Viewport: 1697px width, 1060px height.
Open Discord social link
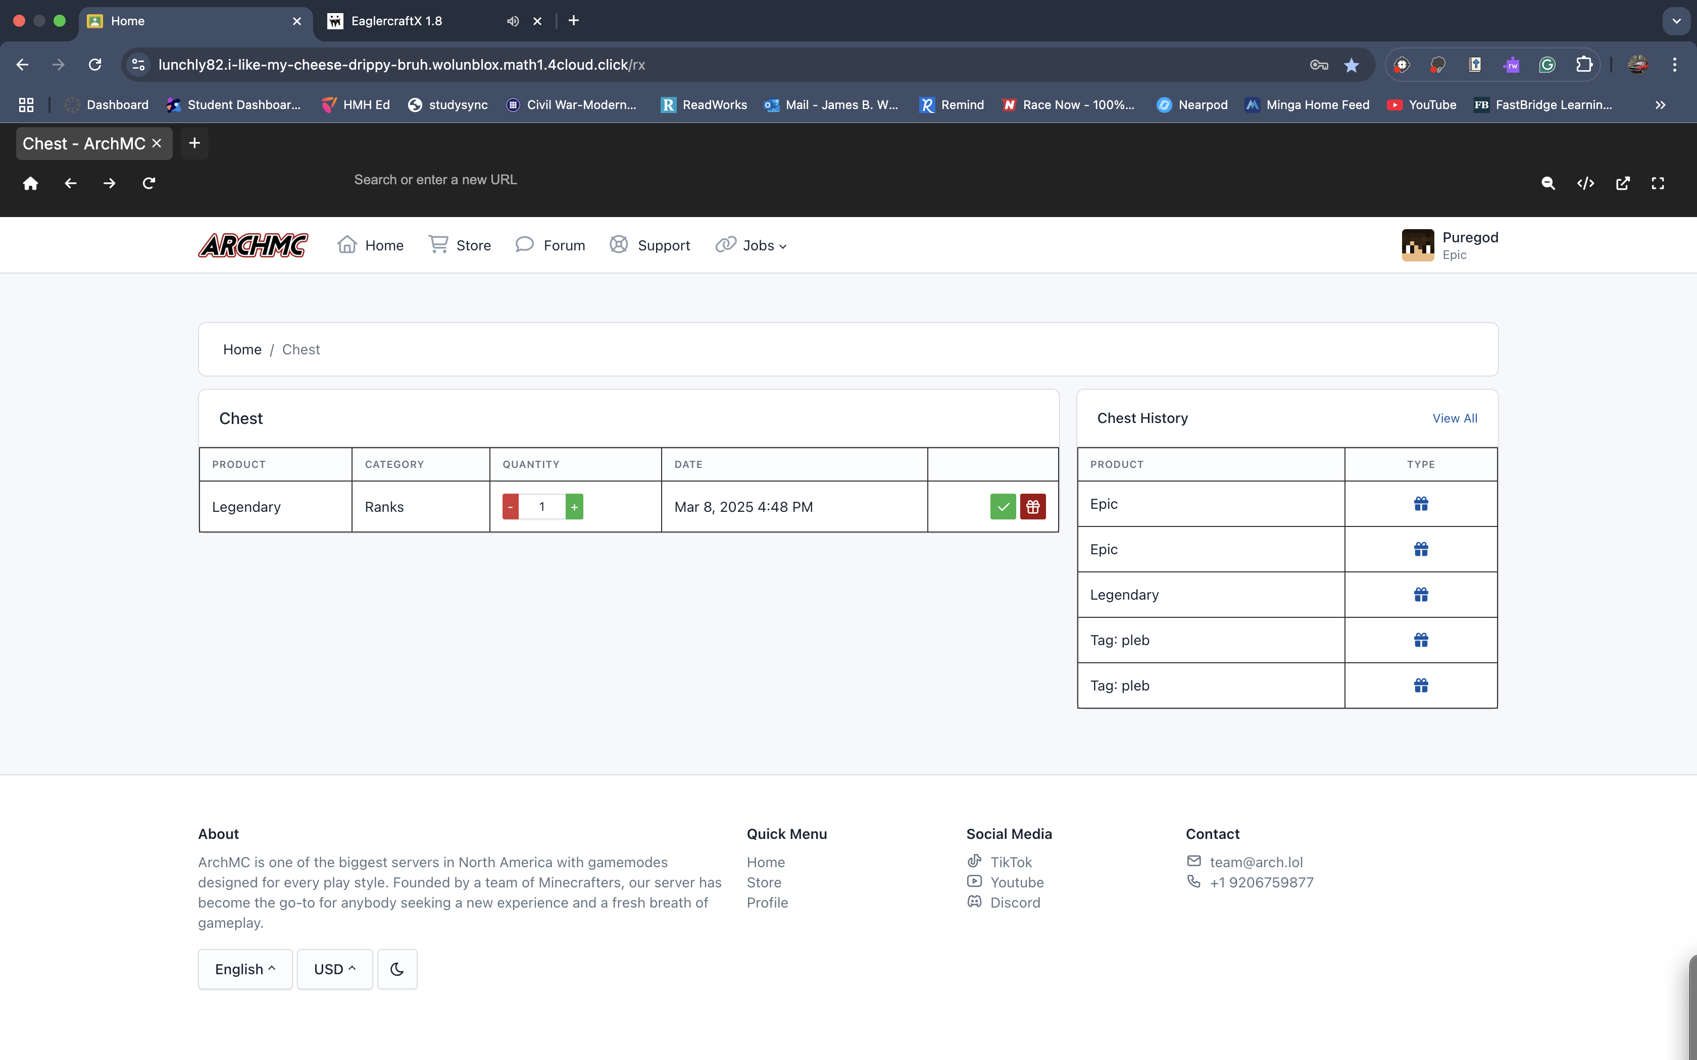click(x=1004, y=903)
